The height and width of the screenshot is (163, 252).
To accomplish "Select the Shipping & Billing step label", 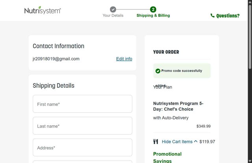I will point(153,15).
